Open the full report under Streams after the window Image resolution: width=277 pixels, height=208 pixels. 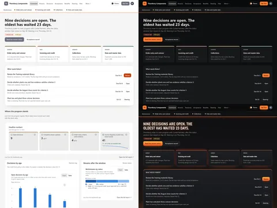point(124,198)
